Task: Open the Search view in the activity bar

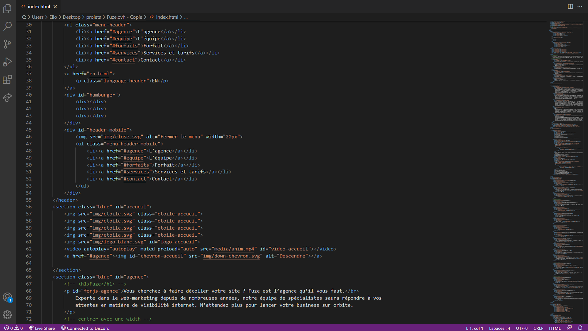Action: [x=7, y=26]
